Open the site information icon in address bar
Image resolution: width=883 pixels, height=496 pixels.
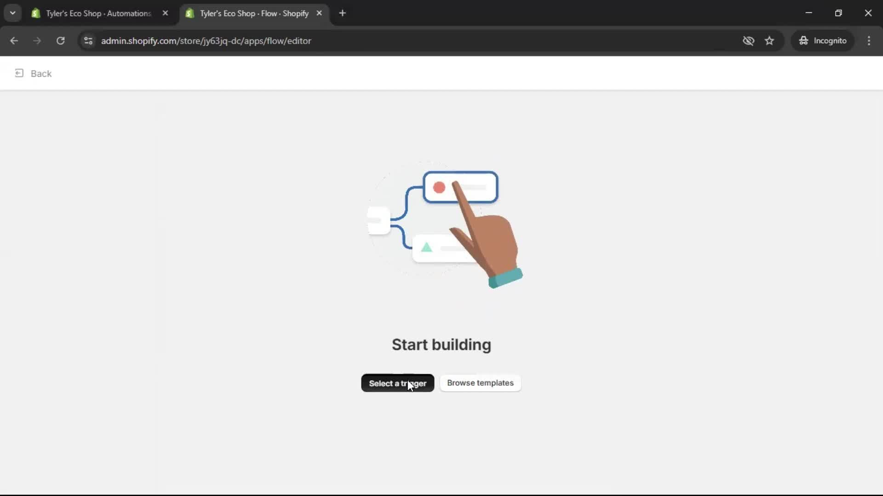[x=88, y=41]
